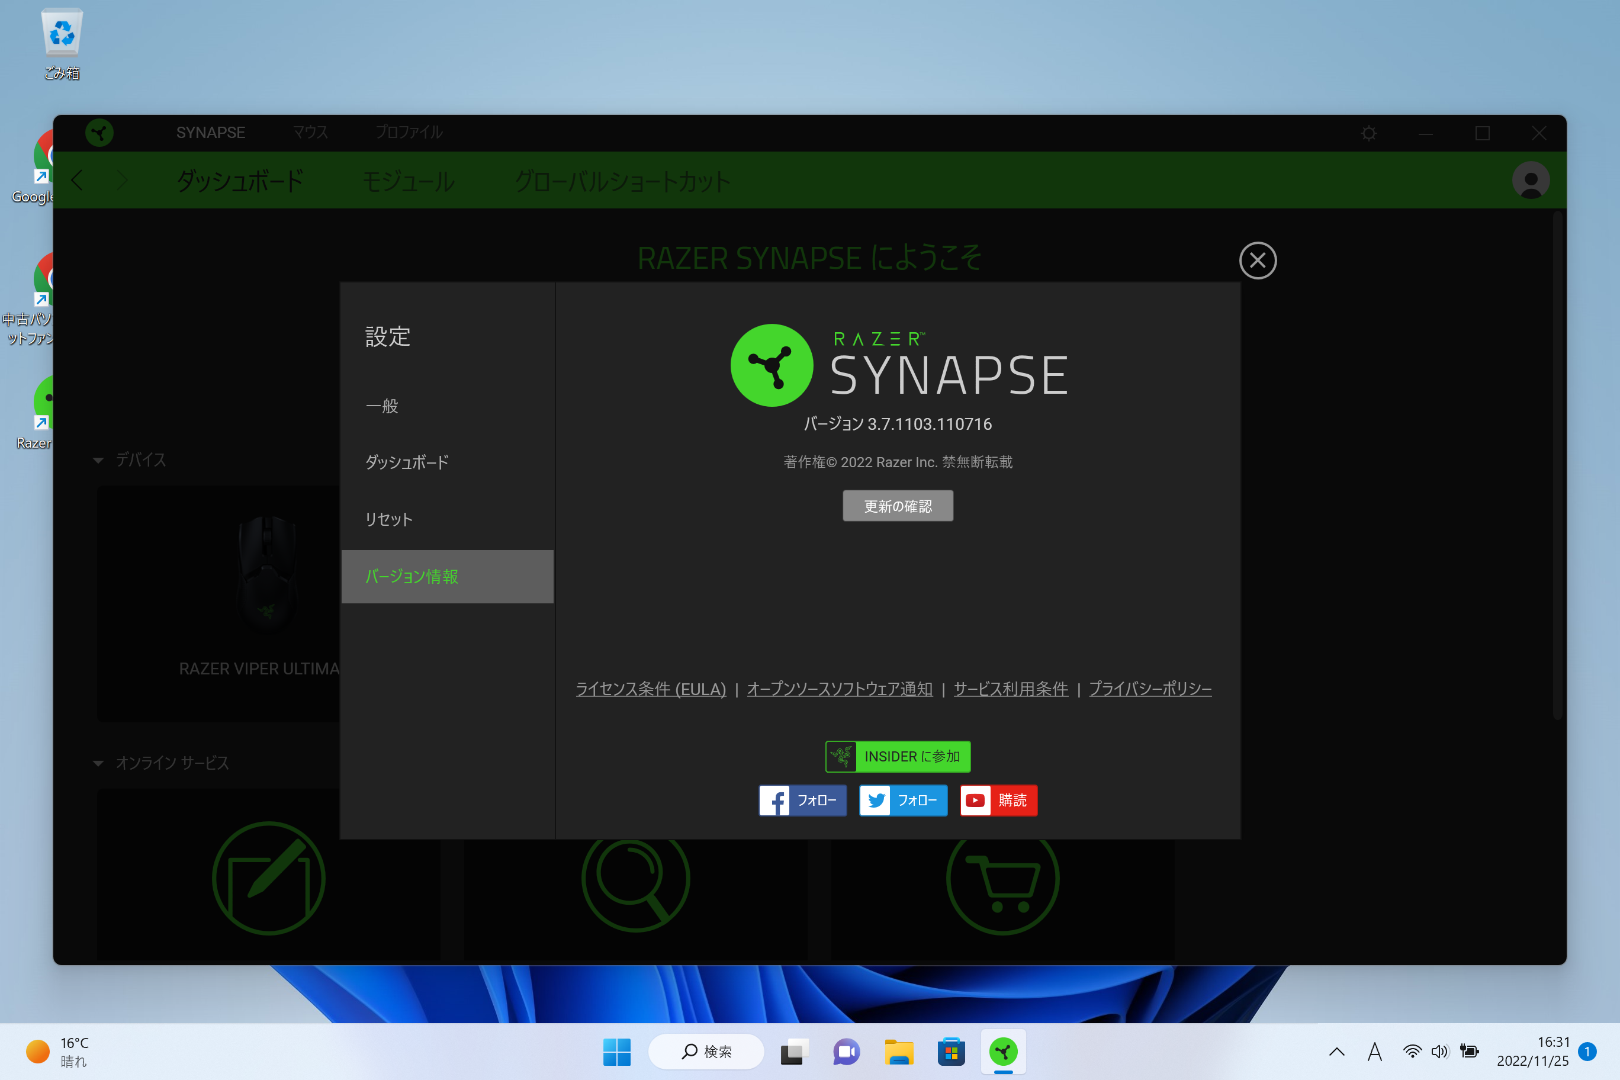Show hidden system tray icons chevron
Image resolution: width=1620 pixels, height=1080 pixels.
click(x=1336, y=1051)
